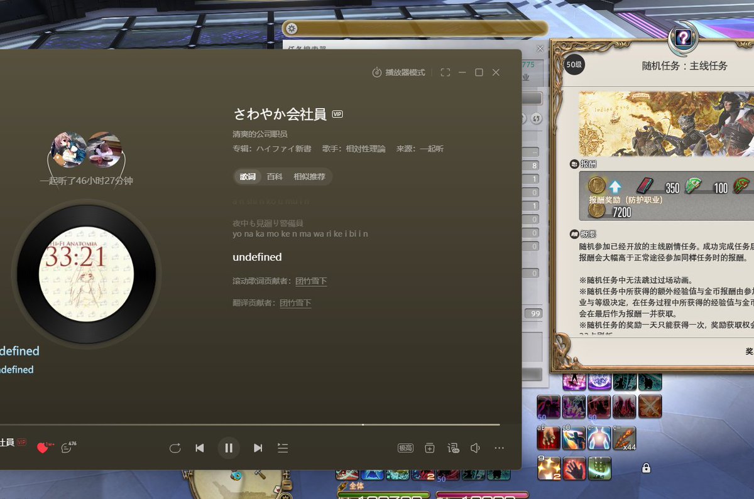The image size is (754, 499).
Task: Click the 报酬 section header
Action: point(584,164)
